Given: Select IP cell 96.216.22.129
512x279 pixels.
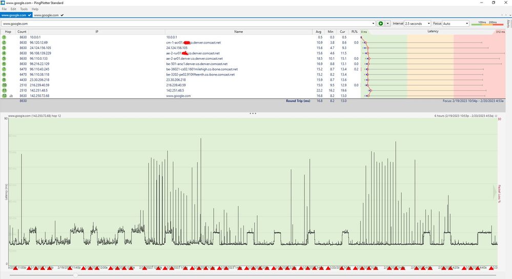Looking at the screenshot, I should click(x=39, y=64).
